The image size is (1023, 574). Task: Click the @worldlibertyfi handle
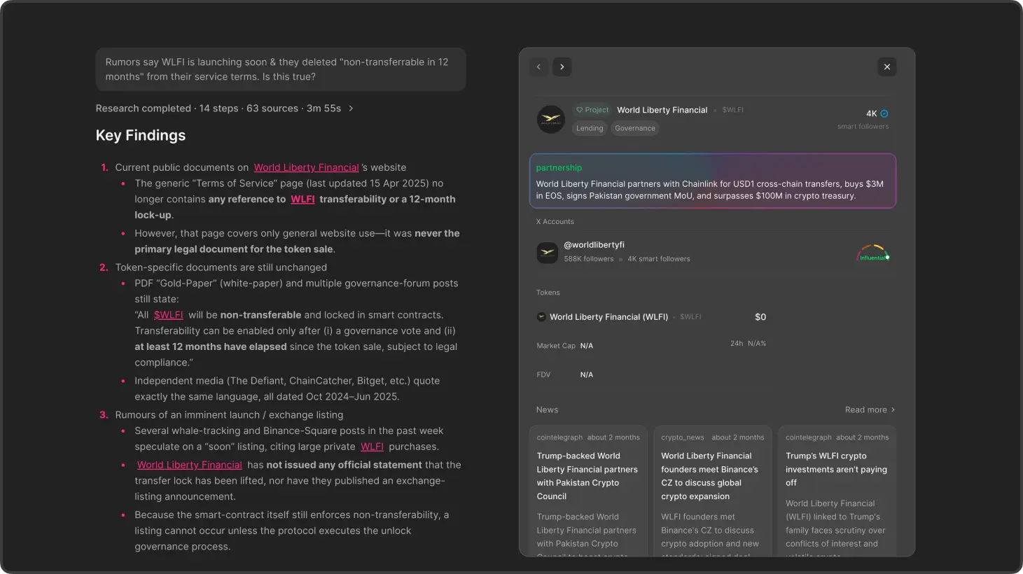coord(594,245)
